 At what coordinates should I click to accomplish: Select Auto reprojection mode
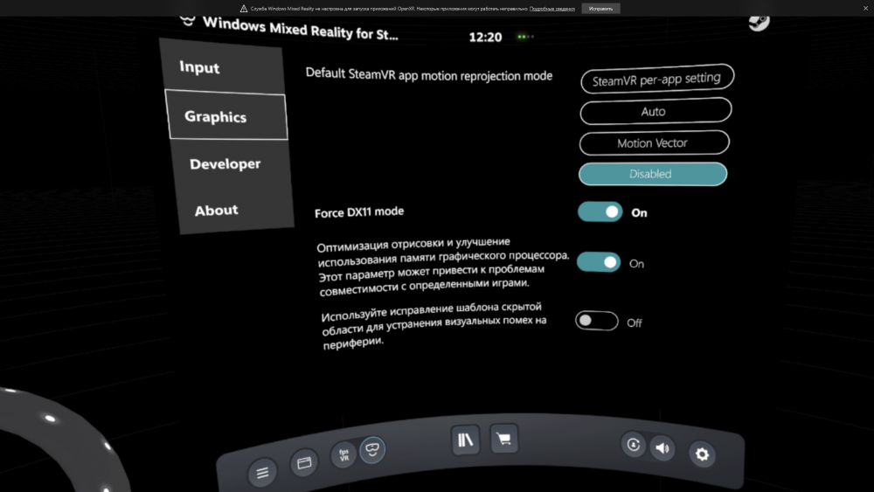[655, 111]
